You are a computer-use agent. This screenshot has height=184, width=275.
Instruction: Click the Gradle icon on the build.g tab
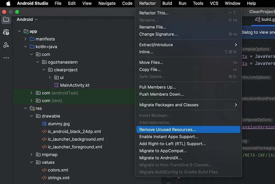point(258,19)
